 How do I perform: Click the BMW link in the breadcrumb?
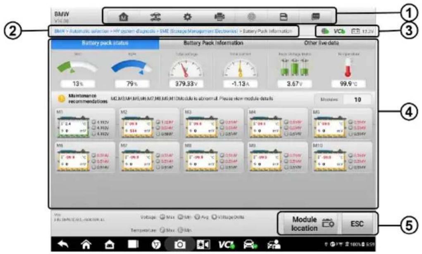(x=60, y=31)
